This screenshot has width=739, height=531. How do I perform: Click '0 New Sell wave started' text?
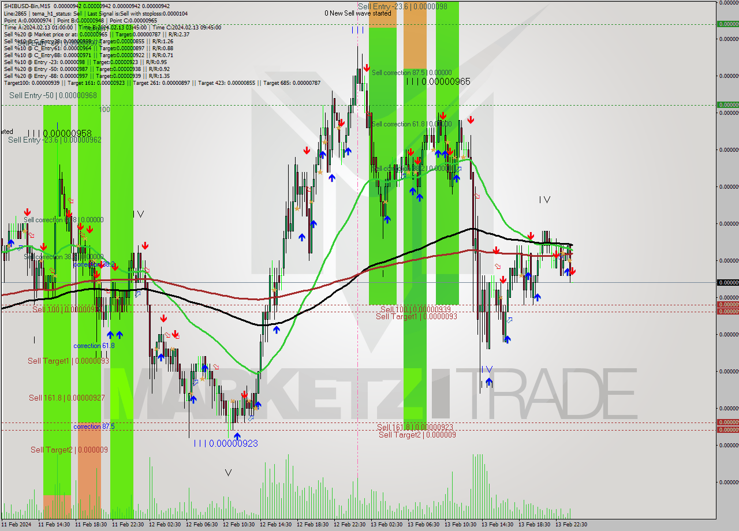tap(357, 13)
